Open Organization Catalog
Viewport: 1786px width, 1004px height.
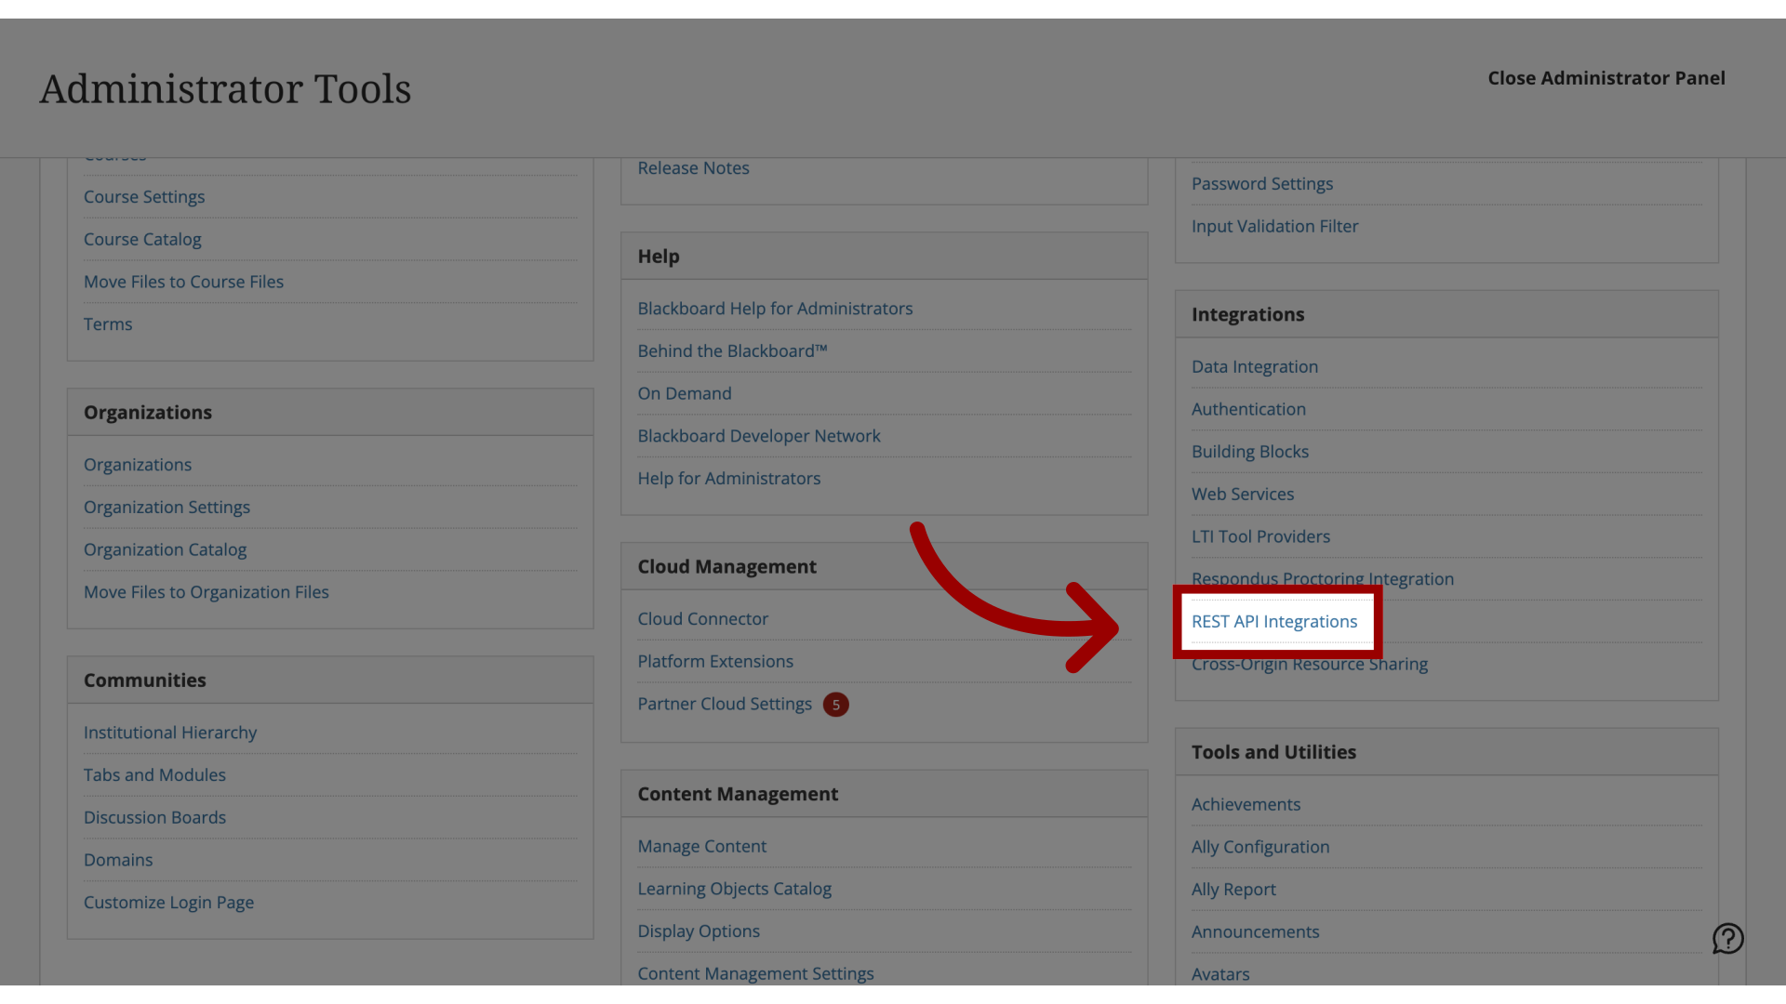coord(165,549)
